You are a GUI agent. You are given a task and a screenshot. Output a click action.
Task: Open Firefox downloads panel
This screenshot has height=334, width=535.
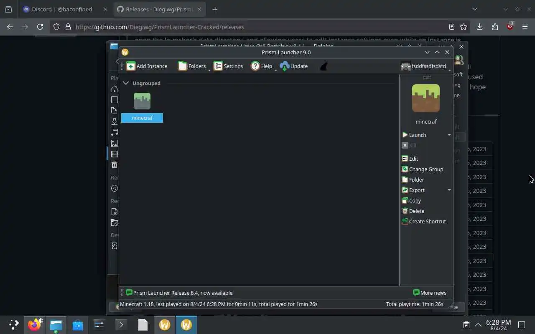point(479,27)
